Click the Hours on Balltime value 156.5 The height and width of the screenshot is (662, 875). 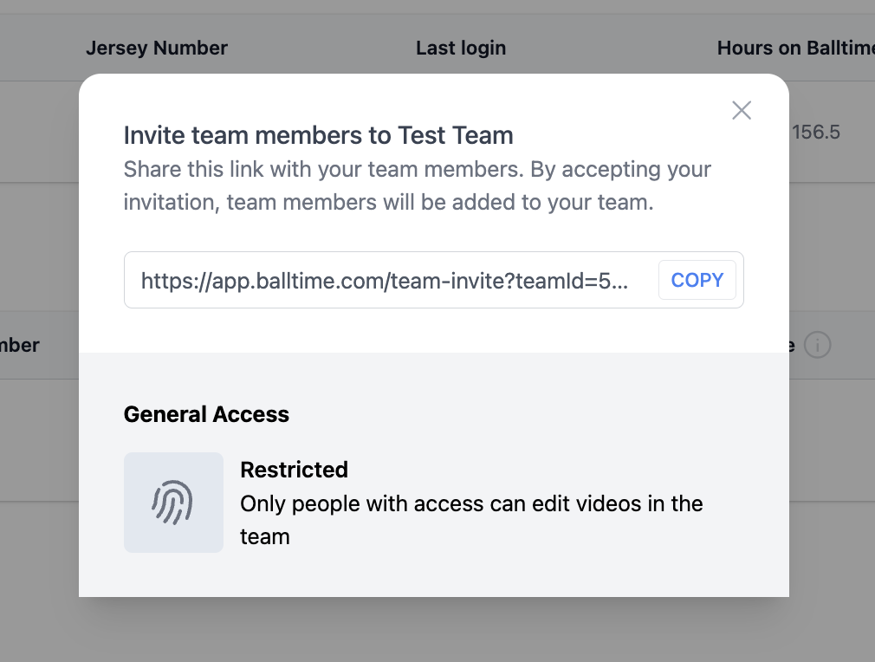818,132
